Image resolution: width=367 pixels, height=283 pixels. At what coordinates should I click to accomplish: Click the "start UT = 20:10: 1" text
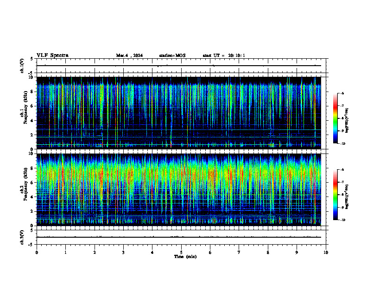224,55
